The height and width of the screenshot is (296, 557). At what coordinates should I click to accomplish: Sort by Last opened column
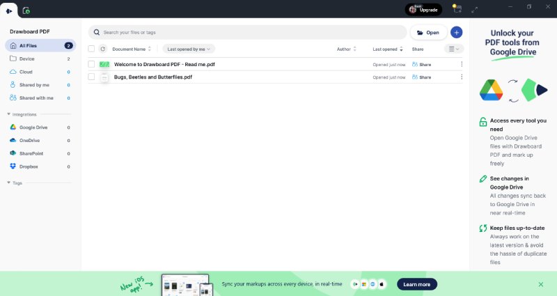388,49
